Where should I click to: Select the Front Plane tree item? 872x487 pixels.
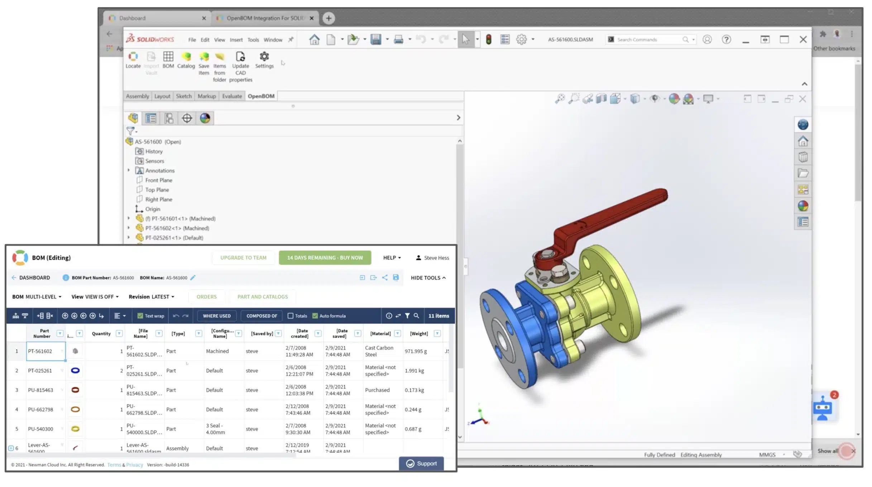click(159, 180)
